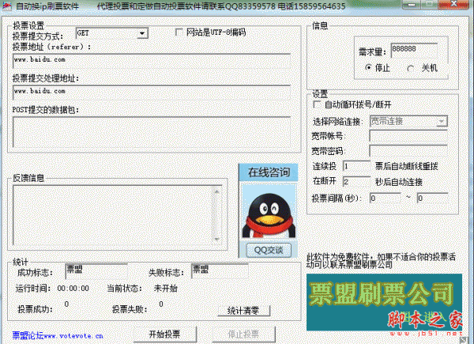
Task: Click the 在线咨询 header banner
Action: click(x=269, y=172)
